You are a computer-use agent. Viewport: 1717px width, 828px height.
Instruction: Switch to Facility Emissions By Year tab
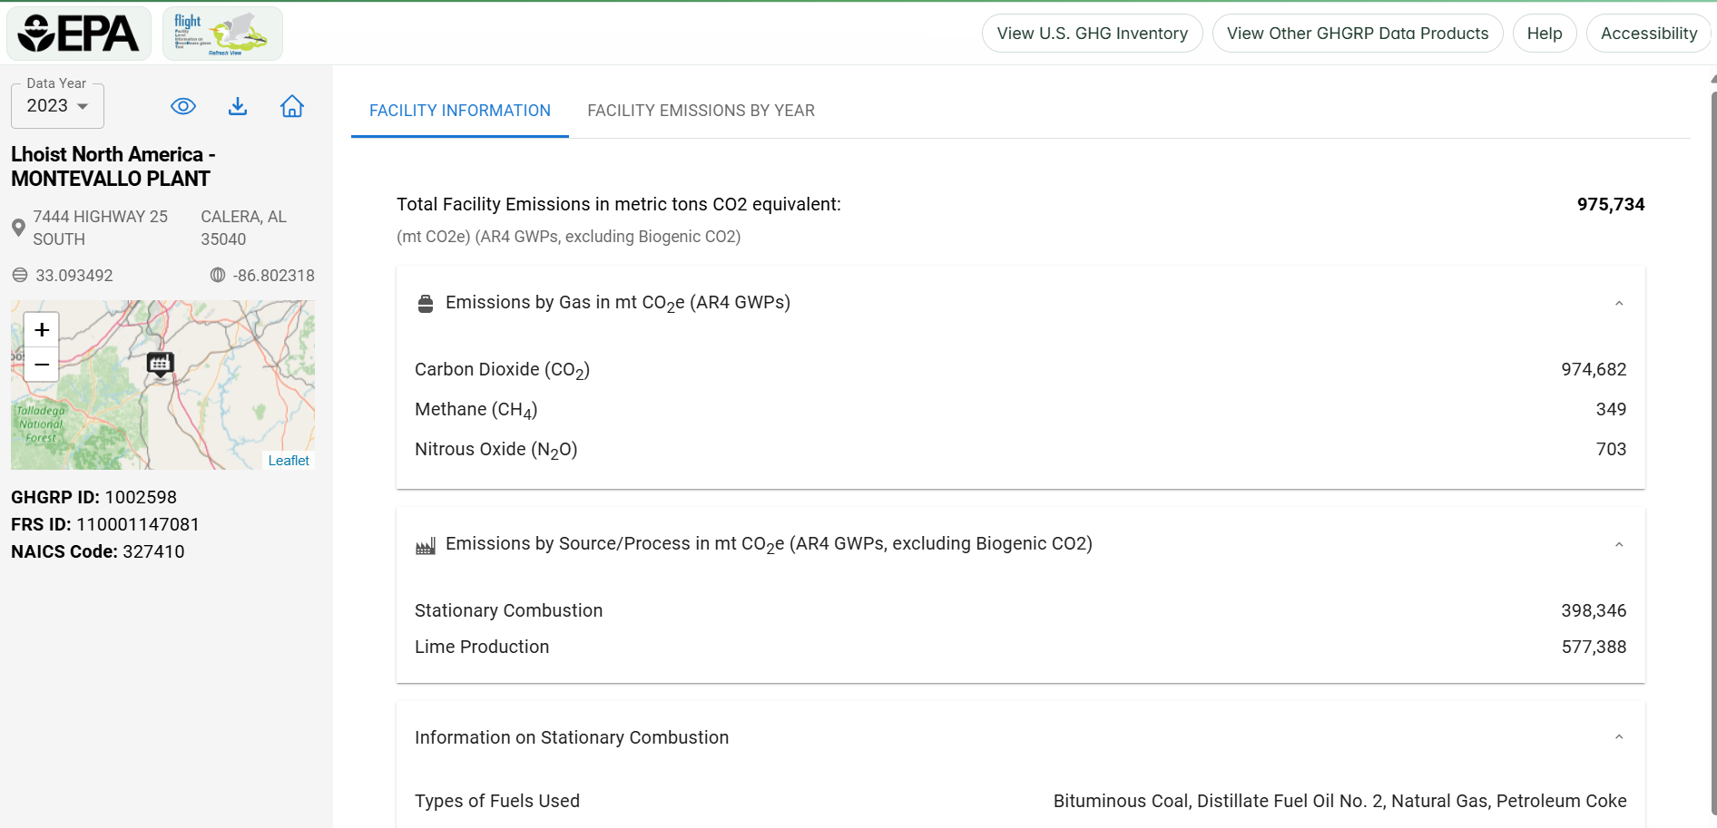point(701,111)
